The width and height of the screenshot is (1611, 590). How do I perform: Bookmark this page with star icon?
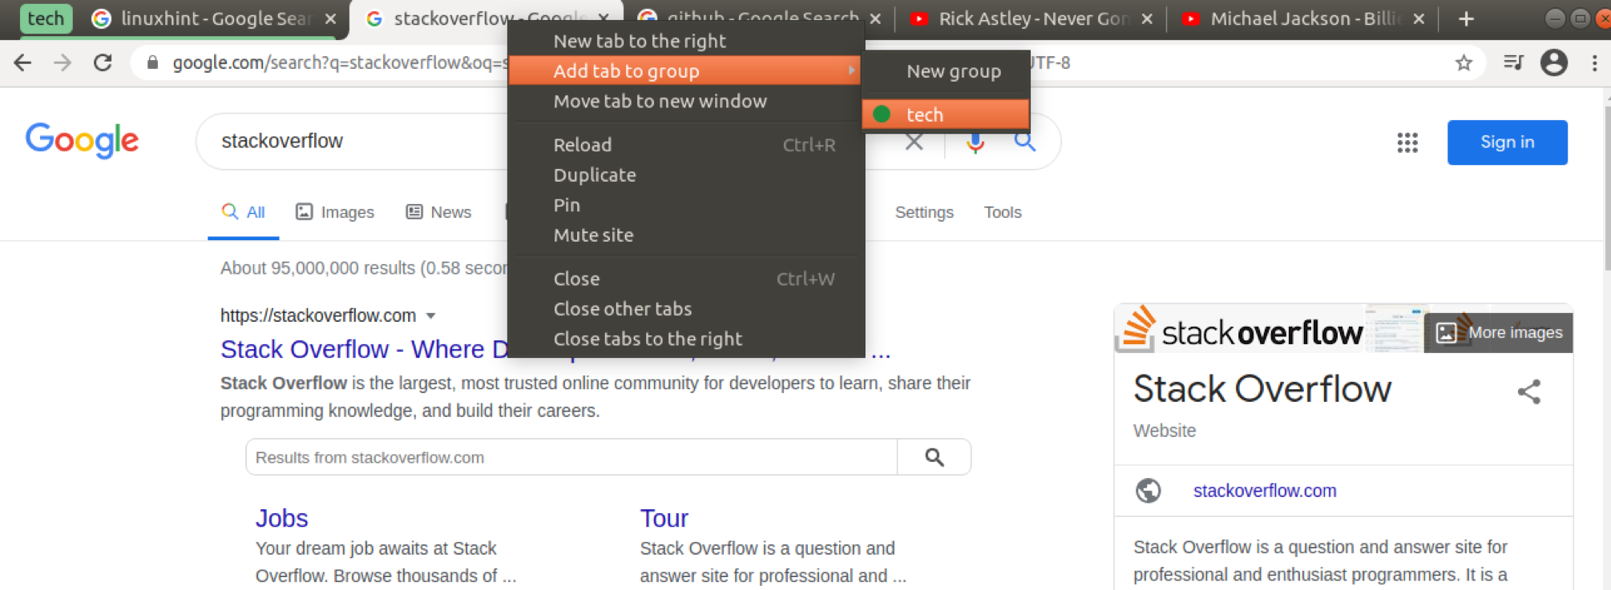[x=1464, y=62]
